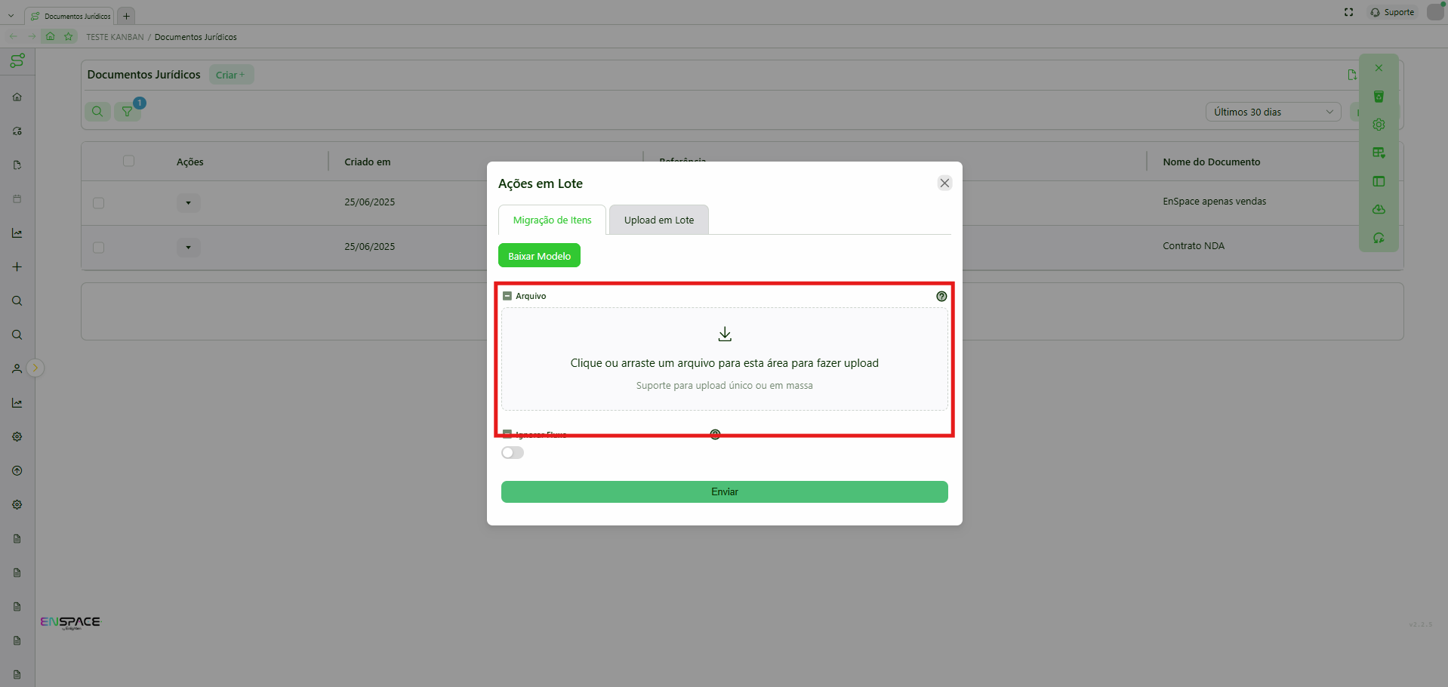This screenshot has height=687, width=1448.
Task: Click 25/06/2025 in Contrato NDA row
Action: point(370,247)
